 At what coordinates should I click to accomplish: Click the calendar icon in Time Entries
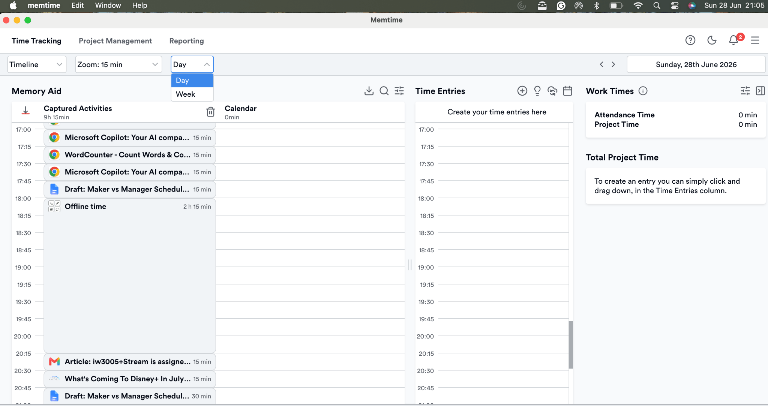coord(568,91)
